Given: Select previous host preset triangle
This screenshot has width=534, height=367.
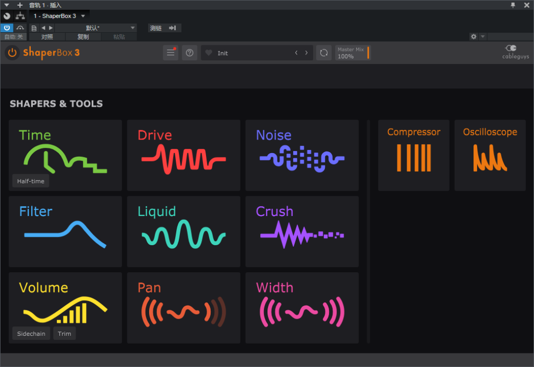Looking at the screenshot, I should point(43,28).
